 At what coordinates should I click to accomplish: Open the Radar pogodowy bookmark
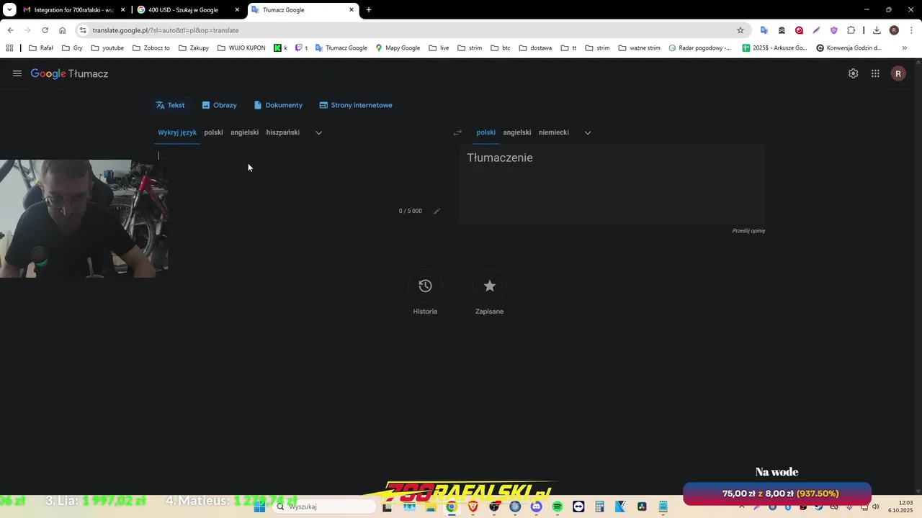coord(699,48)
